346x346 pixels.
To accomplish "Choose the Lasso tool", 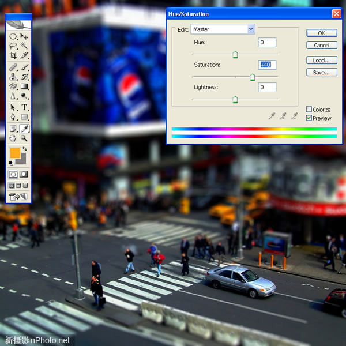I will point(13,46).
